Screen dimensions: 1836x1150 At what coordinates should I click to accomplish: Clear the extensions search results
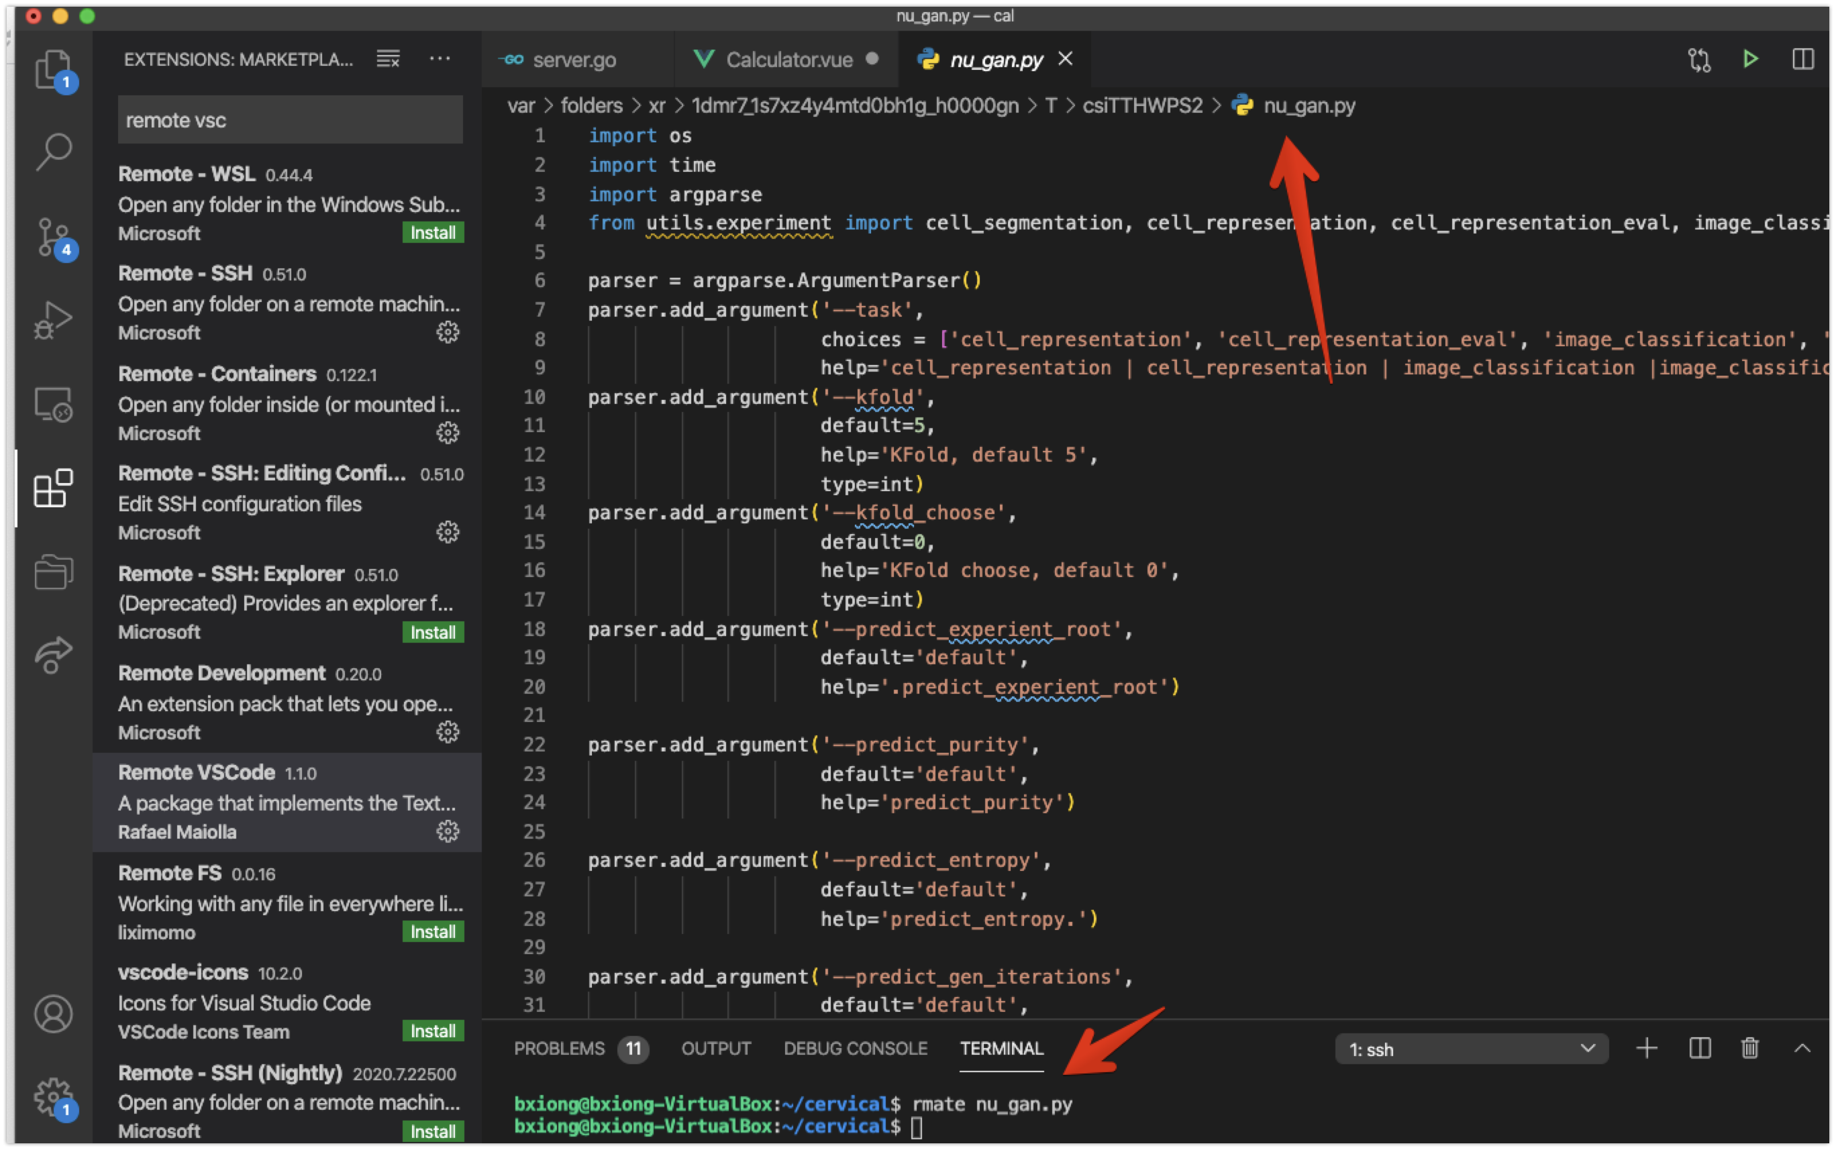tap(388, 58)
